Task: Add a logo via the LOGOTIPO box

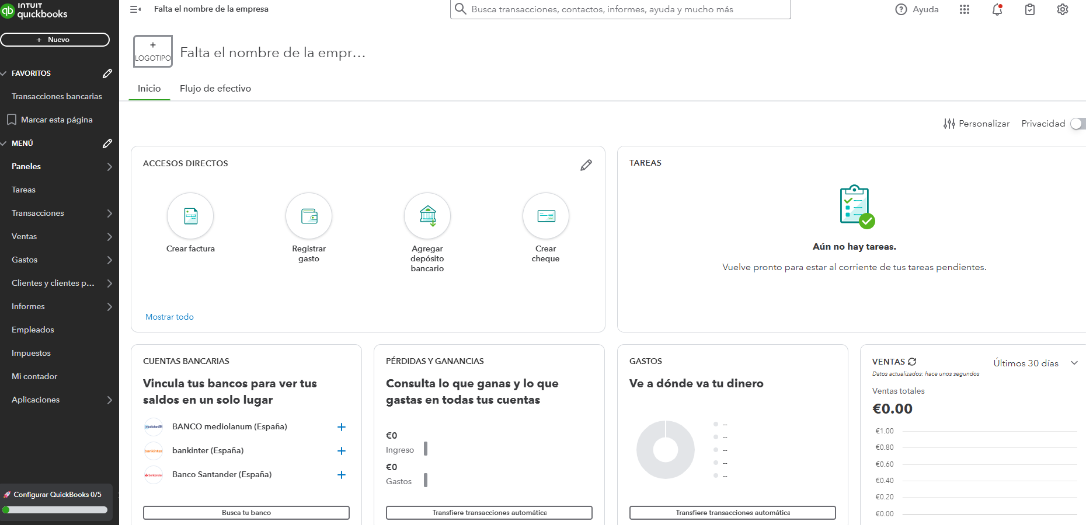Action: tap(153, 51)
